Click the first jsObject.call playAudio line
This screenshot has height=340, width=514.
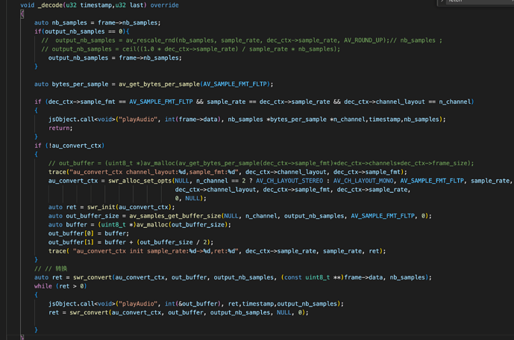point(247,120)
